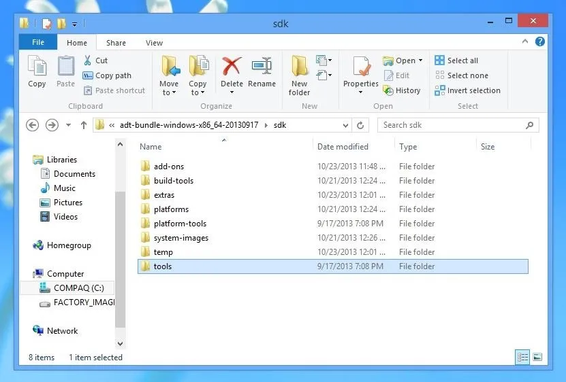Go up one folder level

(83, 125)
